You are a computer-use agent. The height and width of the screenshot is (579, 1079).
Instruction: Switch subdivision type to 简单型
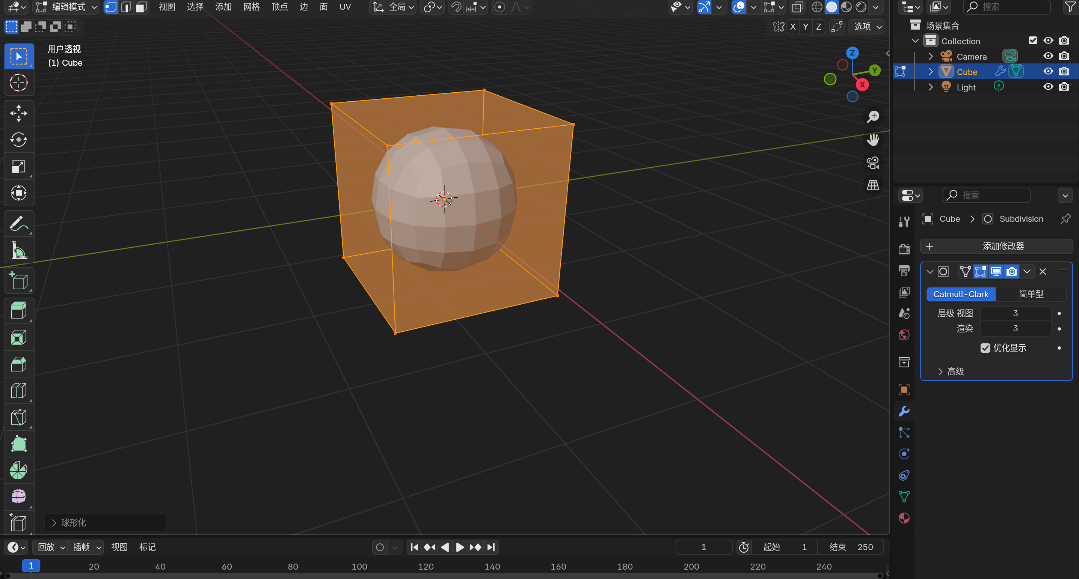click(1031, 294)
